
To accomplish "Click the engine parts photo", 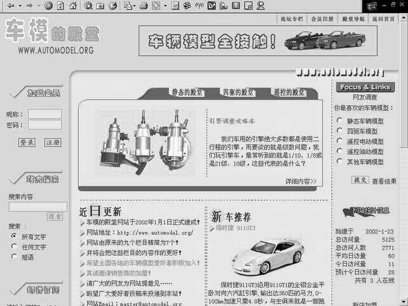I will pyautogui.click(x=146, y=143).
